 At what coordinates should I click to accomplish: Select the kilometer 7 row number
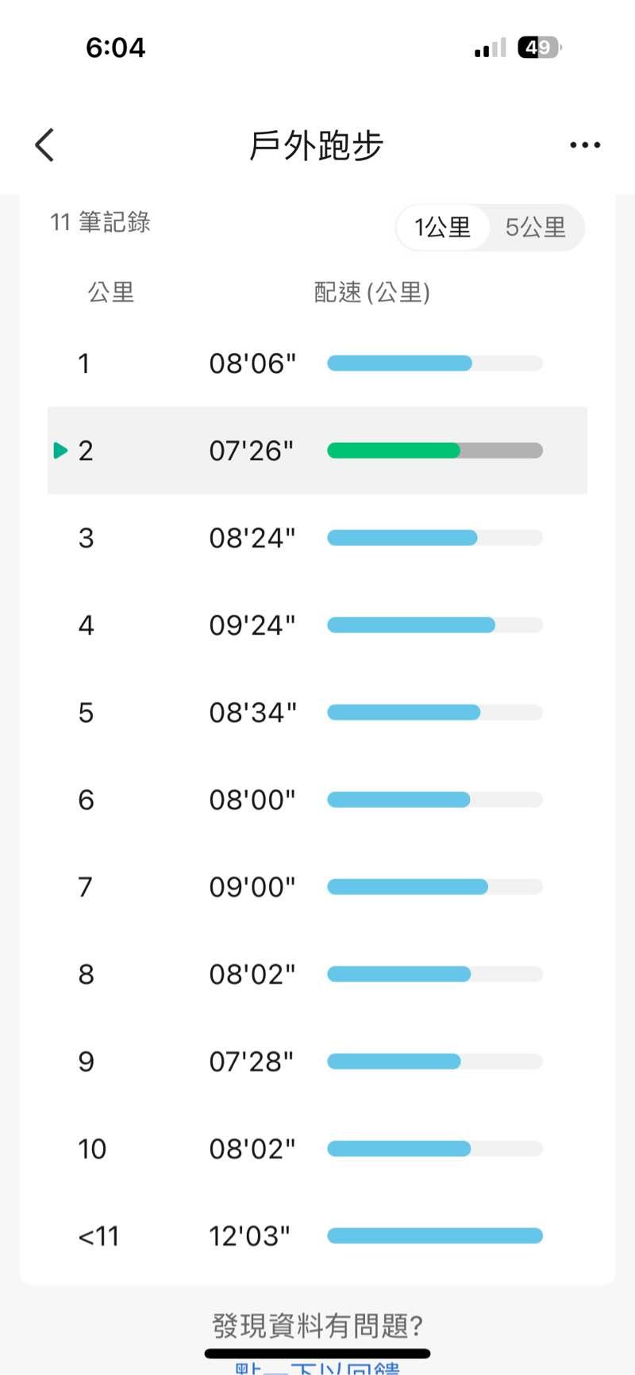(86, 887)
